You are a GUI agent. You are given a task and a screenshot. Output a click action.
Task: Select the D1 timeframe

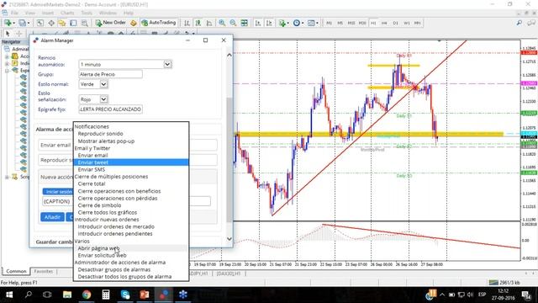tap(396, 23)
